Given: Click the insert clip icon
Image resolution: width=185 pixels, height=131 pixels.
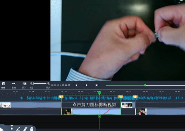Looking at the screenshot, I should pyautogui.click(x=24, y=84).
